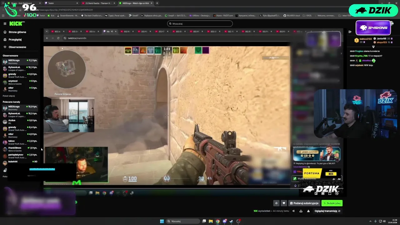The height and width of the screenshot is (225, 400).
Task: Click the G4SKINS sponsor logo
Action: (373, 28)
